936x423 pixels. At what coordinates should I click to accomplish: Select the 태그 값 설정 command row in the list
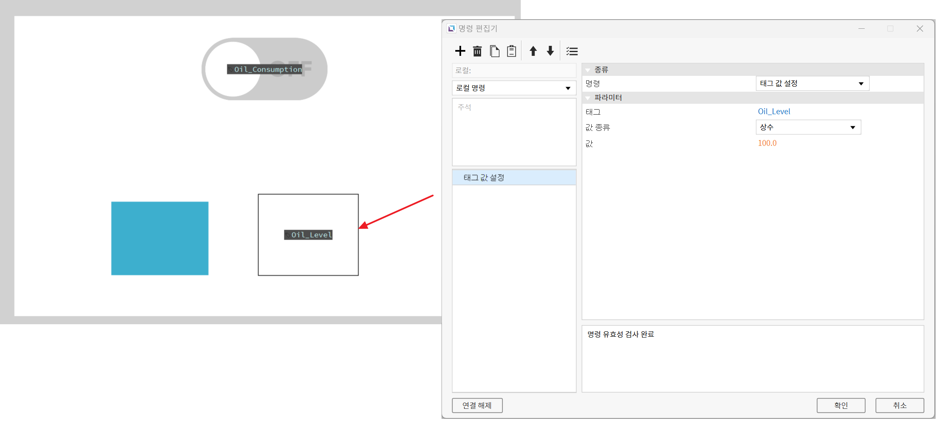tap(514, 178)
